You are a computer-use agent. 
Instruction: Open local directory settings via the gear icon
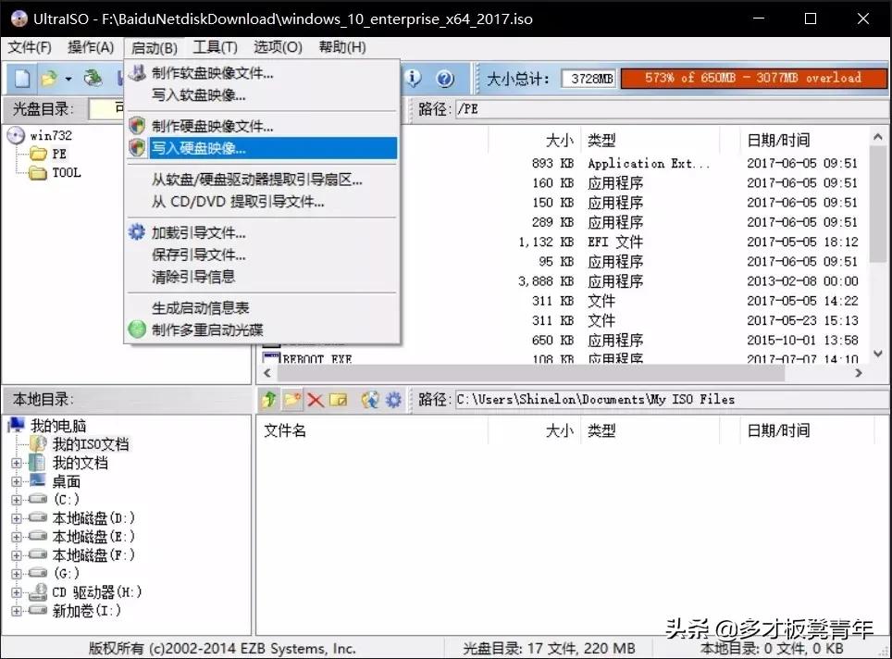pos(393,399)
